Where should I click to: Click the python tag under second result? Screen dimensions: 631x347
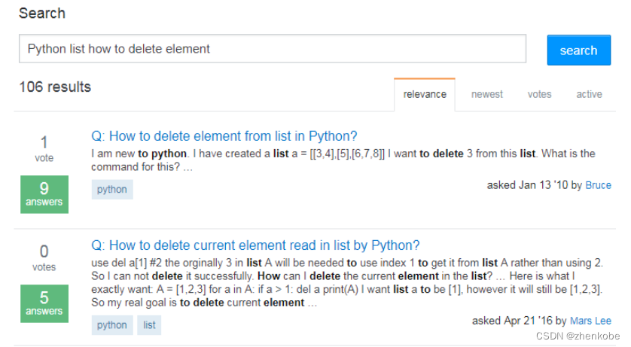coord(112,325)
